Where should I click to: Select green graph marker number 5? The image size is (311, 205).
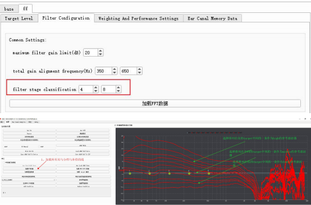pyautogui.click(x=209, y=174)
